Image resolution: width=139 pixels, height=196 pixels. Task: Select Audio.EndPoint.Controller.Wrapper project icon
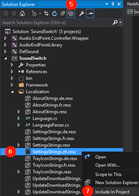[14, 38]
